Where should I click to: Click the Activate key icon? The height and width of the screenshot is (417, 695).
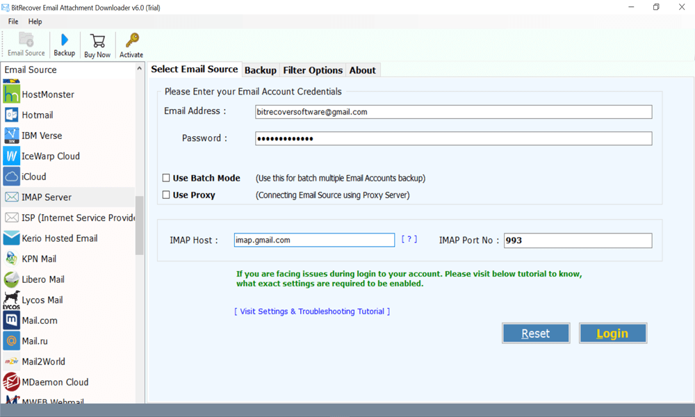pyautogui.click(x=131, y=40)
